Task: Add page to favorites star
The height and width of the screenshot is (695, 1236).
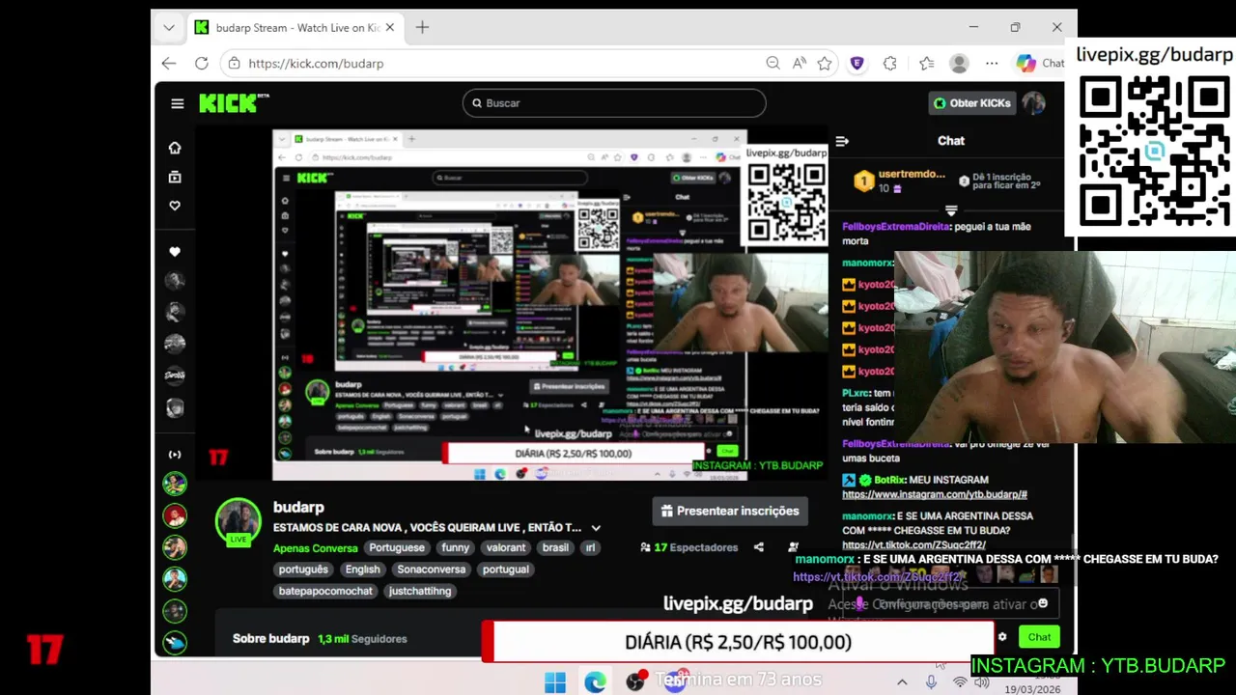Action: point(825,64)
